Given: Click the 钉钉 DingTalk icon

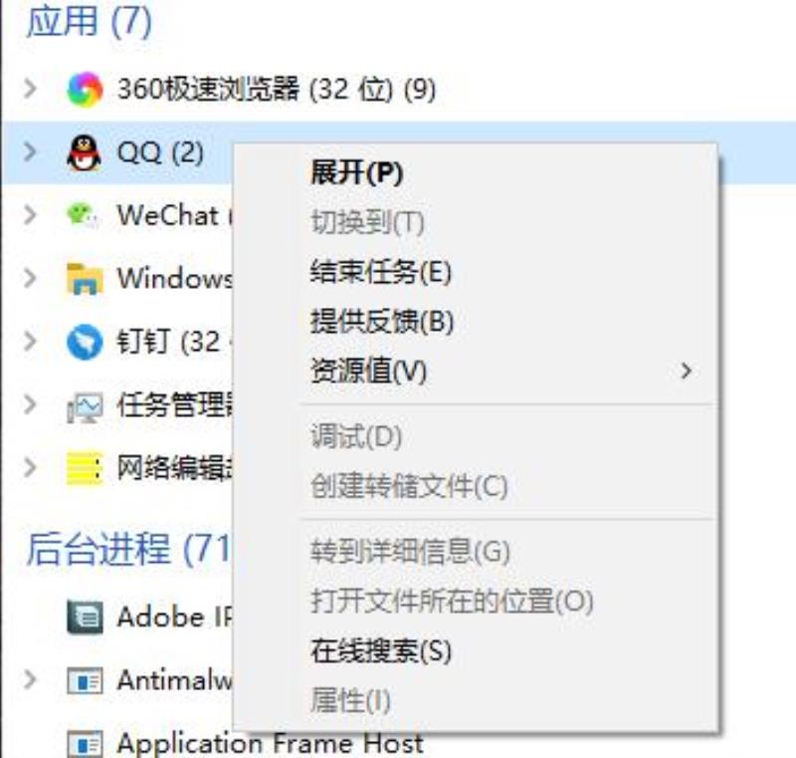Looking at the screenshot, I should (x=85, y=342).
